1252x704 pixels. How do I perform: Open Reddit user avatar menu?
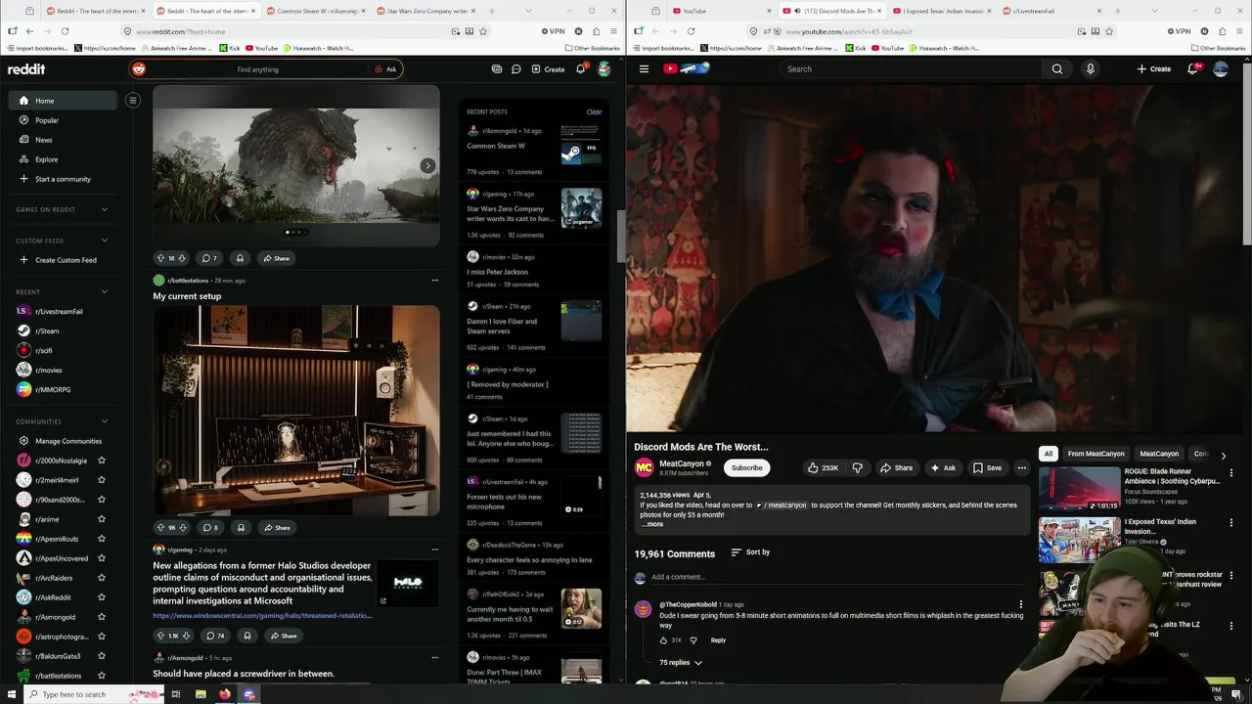pos(604,69)
